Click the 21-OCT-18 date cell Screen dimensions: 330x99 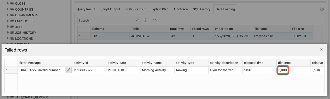(123, 70)
